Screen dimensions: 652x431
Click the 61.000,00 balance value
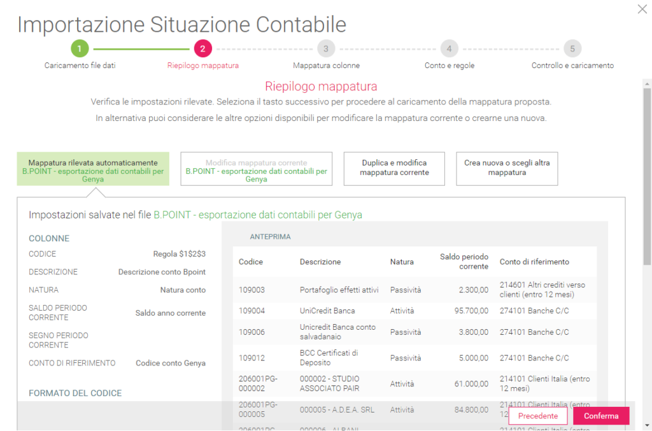coord(471,384)
